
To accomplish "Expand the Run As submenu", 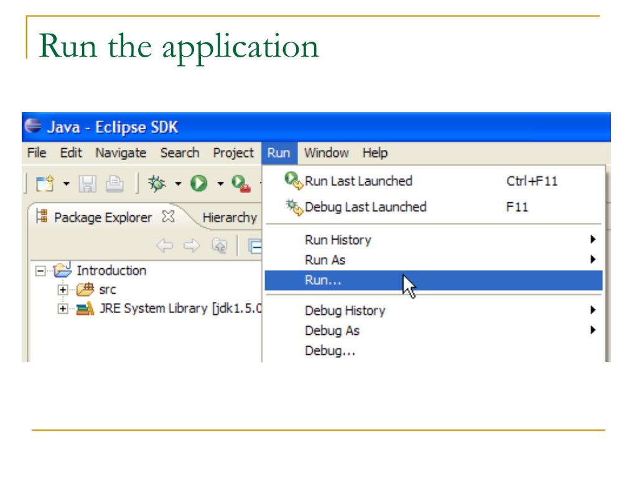I will [433, 260].
